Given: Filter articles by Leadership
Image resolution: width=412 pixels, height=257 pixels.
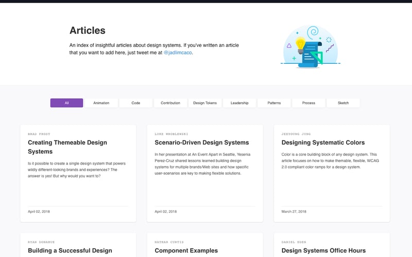Looking at the screenshot, I should coord(239,103).
